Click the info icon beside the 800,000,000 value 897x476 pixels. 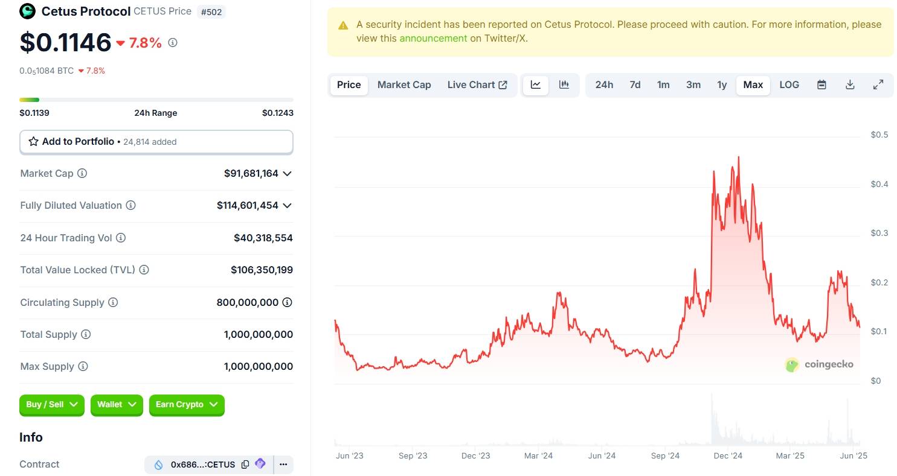288,302
